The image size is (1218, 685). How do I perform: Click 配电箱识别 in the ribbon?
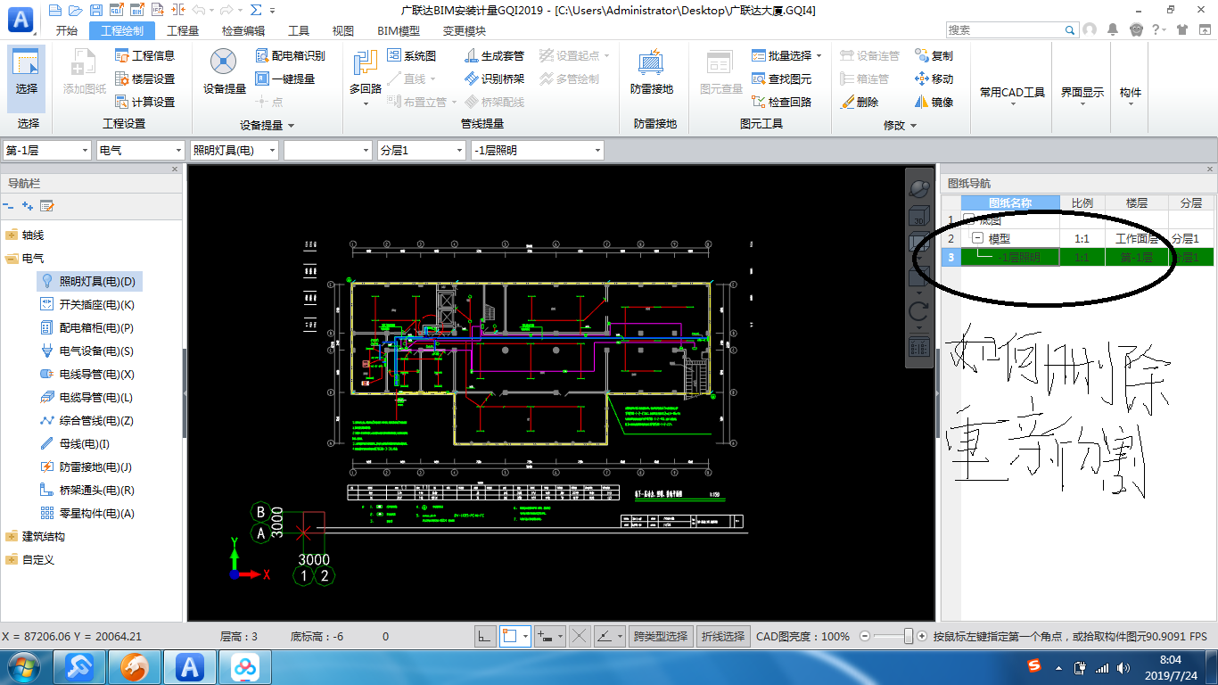coord(290,55)
